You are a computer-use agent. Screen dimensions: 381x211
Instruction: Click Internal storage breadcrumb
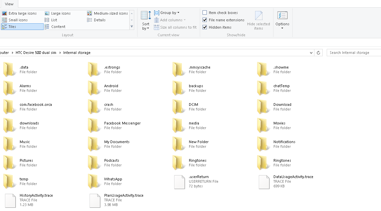pyautogui.click(x=77, y=53)
